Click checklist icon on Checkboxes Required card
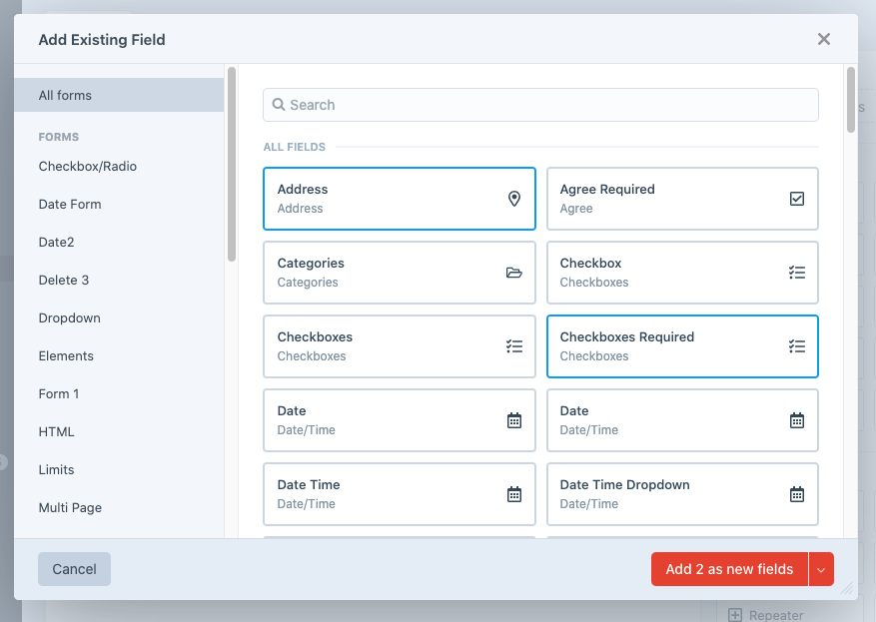The image size is (876, 622). (x=797, y=346)
